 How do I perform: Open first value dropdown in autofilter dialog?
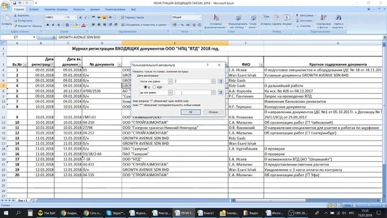pos(213,81)
